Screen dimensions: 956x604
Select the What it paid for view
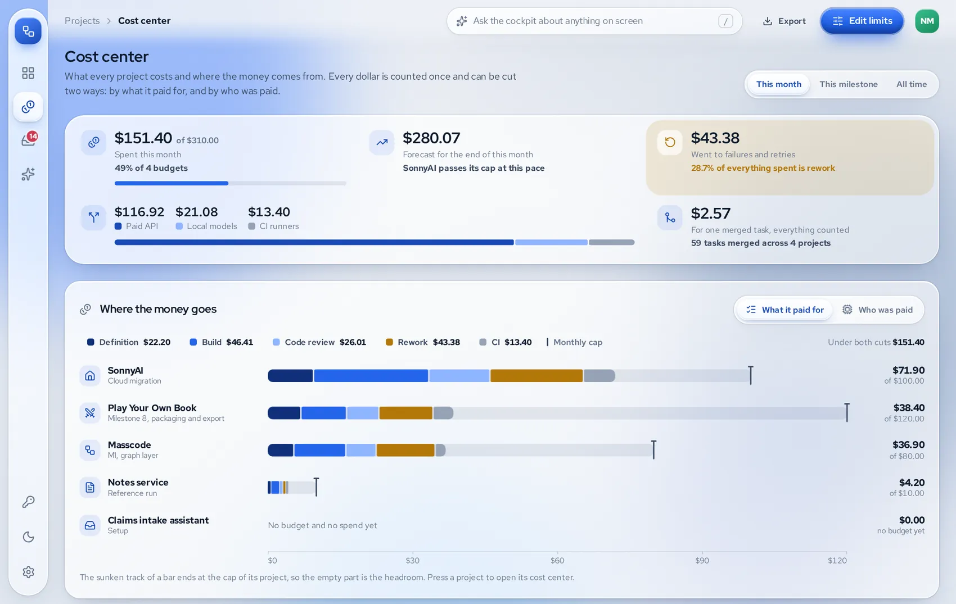[784, 310]
